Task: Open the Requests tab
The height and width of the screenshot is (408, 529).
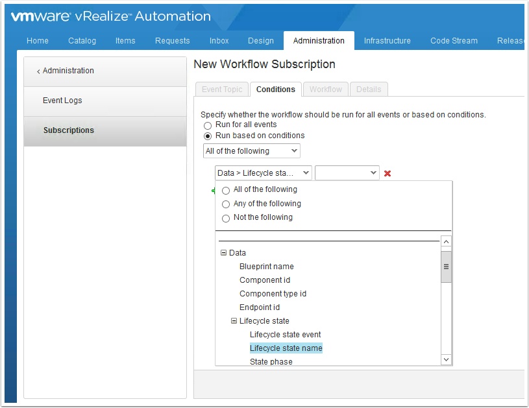Action: (173, 41)
